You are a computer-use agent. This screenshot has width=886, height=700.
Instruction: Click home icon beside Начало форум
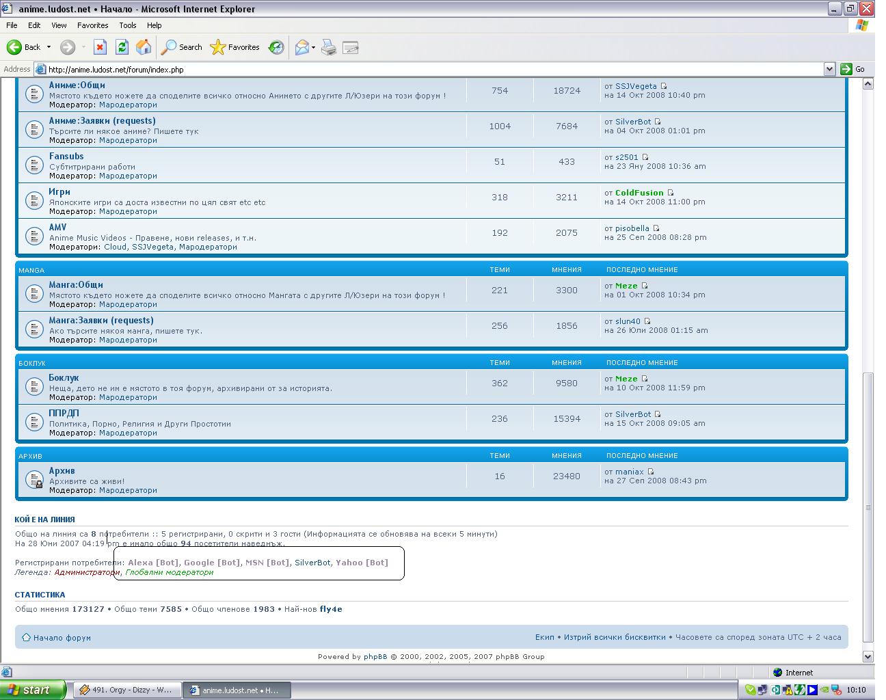tap(26, 637)
